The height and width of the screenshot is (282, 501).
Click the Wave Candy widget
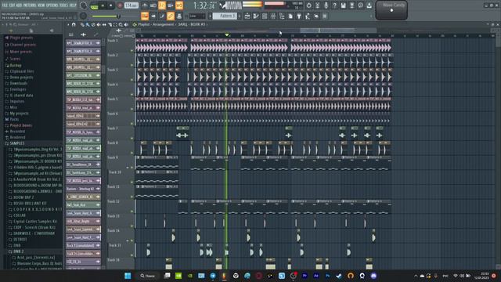click(x=391, y=10)
